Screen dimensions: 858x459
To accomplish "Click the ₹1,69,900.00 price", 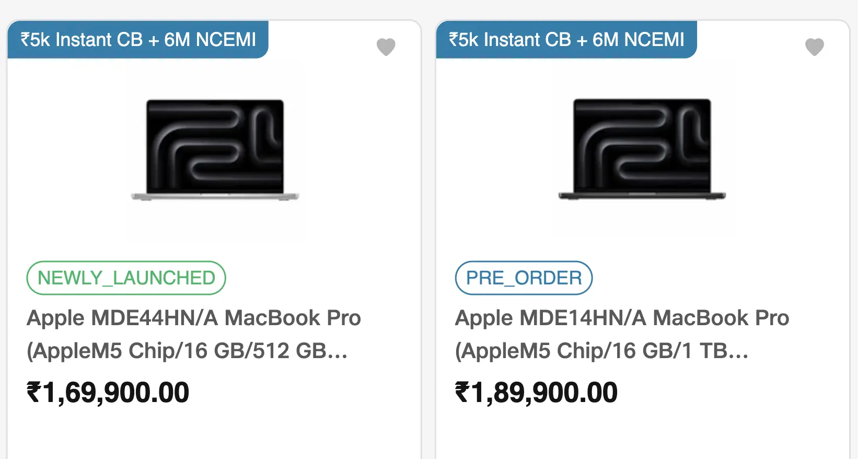I will point(108,393).
